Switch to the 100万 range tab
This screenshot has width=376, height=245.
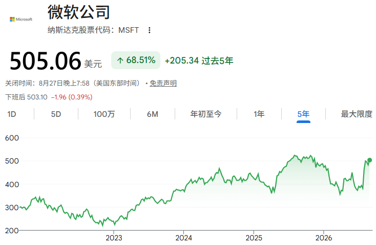point(104,114)
